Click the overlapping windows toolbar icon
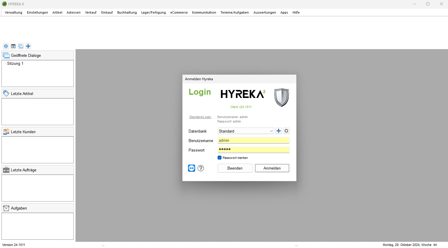This screenshot has width=448, height=248. point(21,46)
